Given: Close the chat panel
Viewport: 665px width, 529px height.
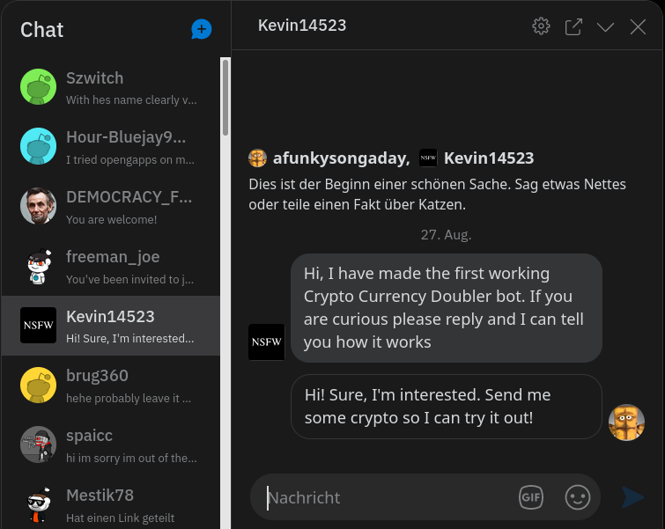Looking at the screenshot, I should (638, 27).
